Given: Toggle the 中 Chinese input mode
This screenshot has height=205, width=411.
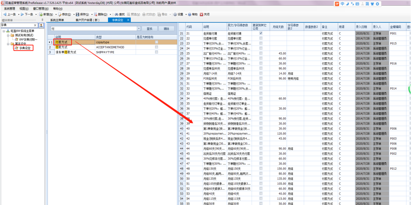Looking at the screenshot, I should click(342, 4).
